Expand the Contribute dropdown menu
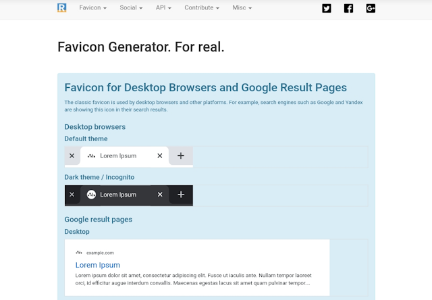This screenshot has height=300, width=432. (202, 7)
